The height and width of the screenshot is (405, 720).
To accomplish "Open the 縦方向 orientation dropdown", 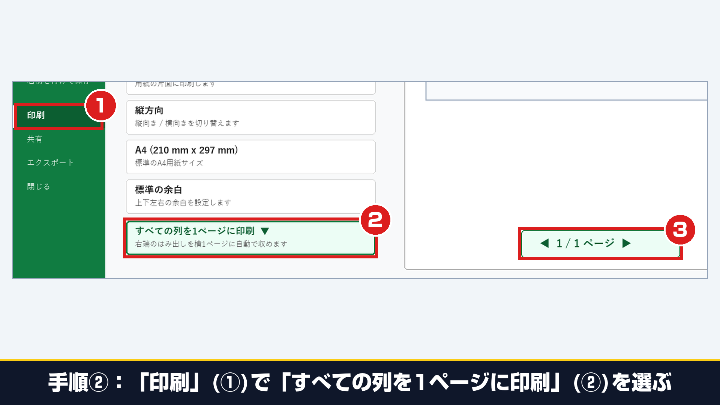I will pyautogui.click(x=250, y=117).
